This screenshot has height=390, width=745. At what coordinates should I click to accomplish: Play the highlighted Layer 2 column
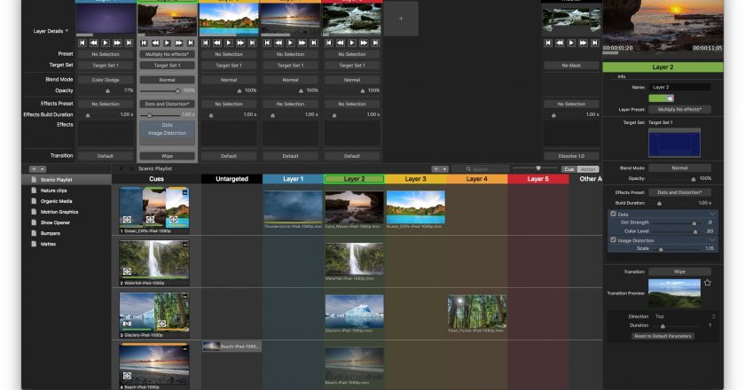pyautogui.click(x=168, y=43)
